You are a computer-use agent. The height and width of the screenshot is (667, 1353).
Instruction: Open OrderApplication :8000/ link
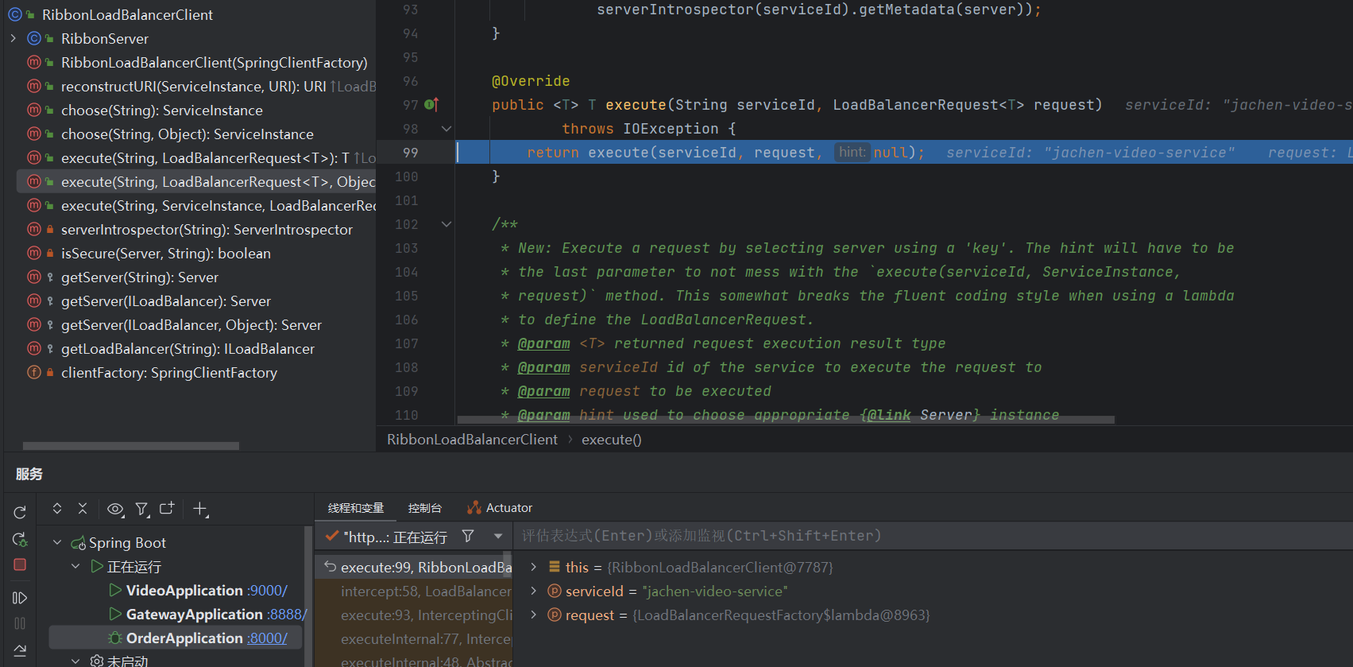(x=267, y=638)
